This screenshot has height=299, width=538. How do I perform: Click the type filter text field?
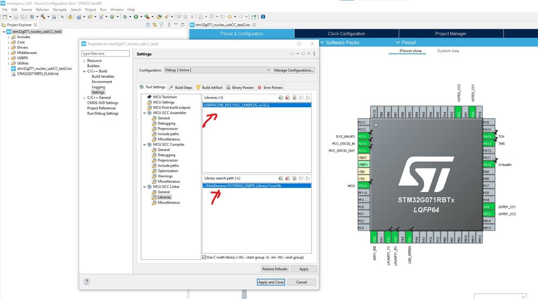[x=106, y=53]
